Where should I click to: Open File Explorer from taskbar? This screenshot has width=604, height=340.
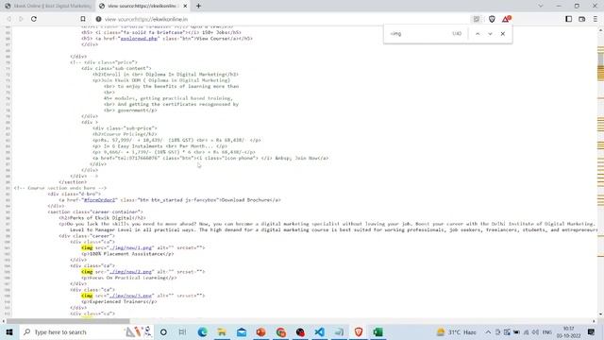pos(222,331)
